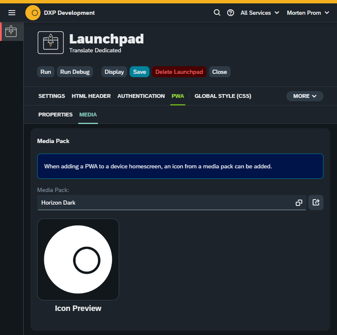Viewport: 337px width, 335px height.
Task: Select the Launchpad sidebar rocket icon
Action: tap(11, 31)
